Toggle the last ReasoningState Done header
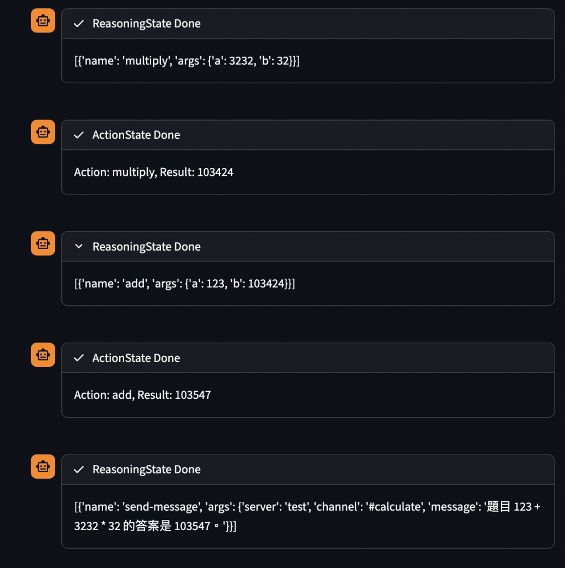Image resolution: width=565 pixels, height=568 pixels. point(308,470)
